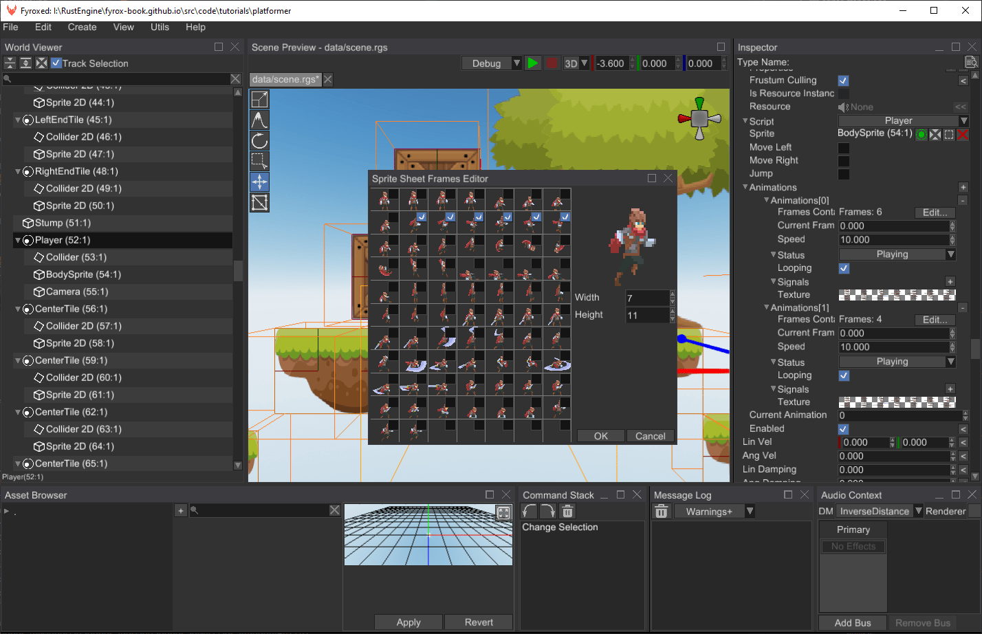Screen dimensions: 982x634
Task: Select the Rotate tool in scene toolbar
Action: 259,140
